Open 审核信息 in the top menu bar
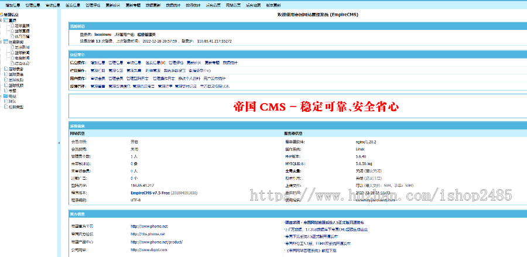Image resolution: width=527 pixels, height=257 pixels. coord(53,5)
